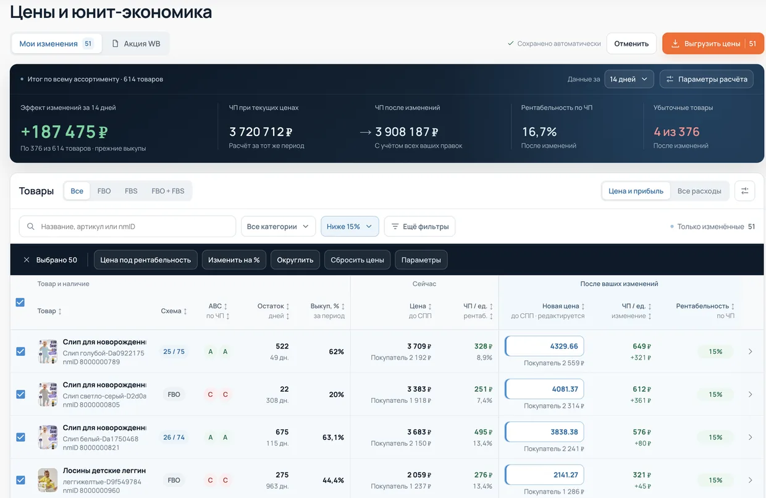This screenshot has height=498, width=766.
Task: Click the magnifier icon in search field
Action: click(31, 227)
